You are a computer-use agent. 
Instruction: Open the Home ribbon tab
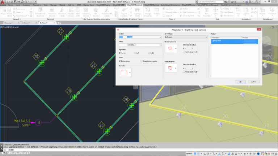coord(10,5)
